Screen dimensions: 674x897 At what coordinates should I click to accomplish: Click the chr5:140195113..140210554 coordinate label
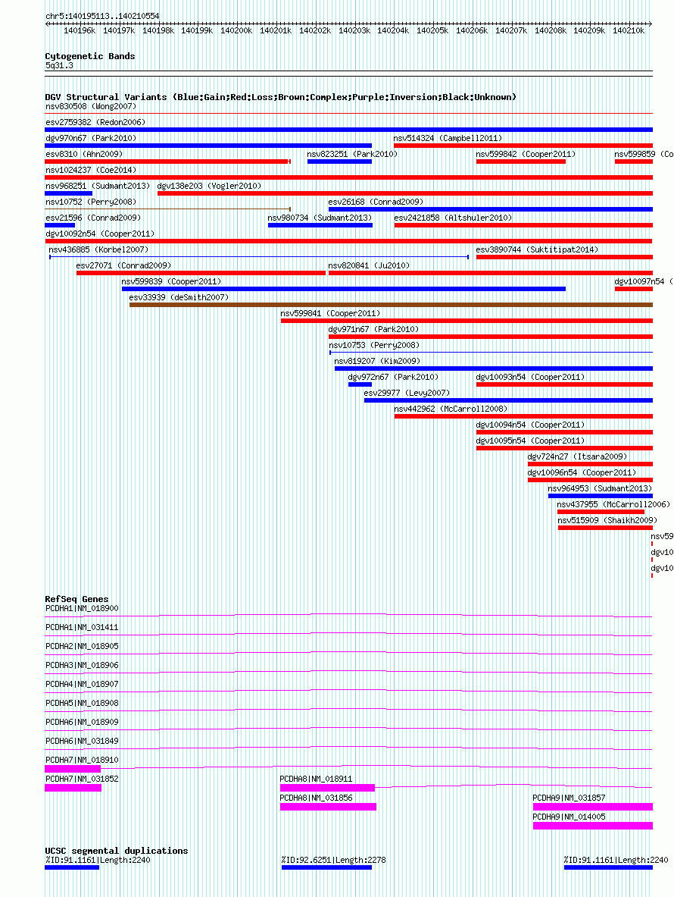coord(102,16)
